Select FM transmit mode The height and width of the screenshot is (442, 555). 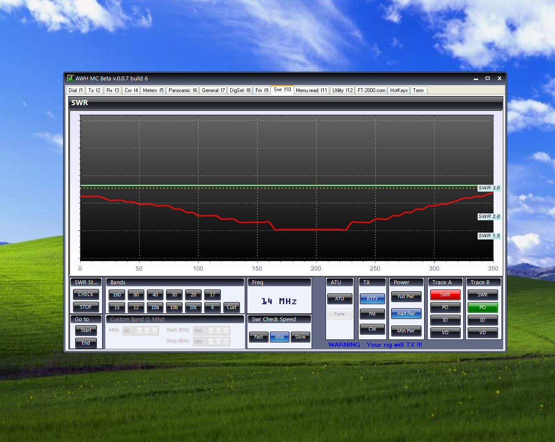(372, 314)
